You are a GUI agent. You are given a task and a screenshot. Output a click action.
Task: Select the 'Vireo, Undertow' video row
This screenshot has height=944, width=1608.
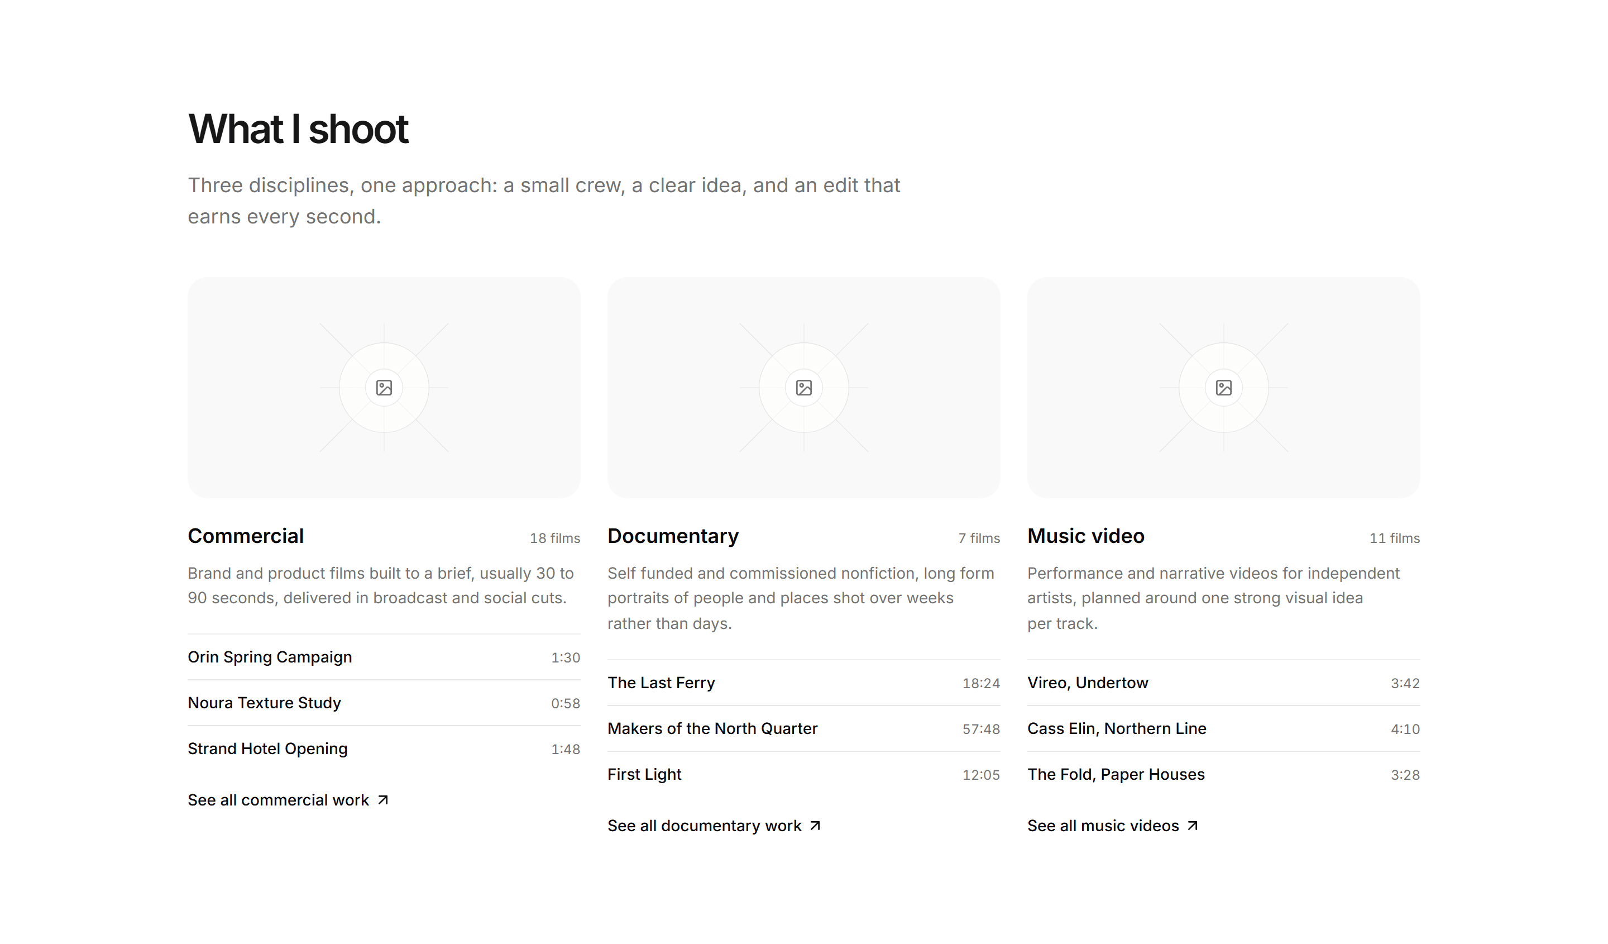point(1224,683)
